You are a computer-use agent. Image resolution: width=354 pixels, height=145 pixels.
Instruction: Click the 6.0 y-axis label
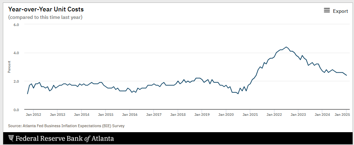point(16,24)
